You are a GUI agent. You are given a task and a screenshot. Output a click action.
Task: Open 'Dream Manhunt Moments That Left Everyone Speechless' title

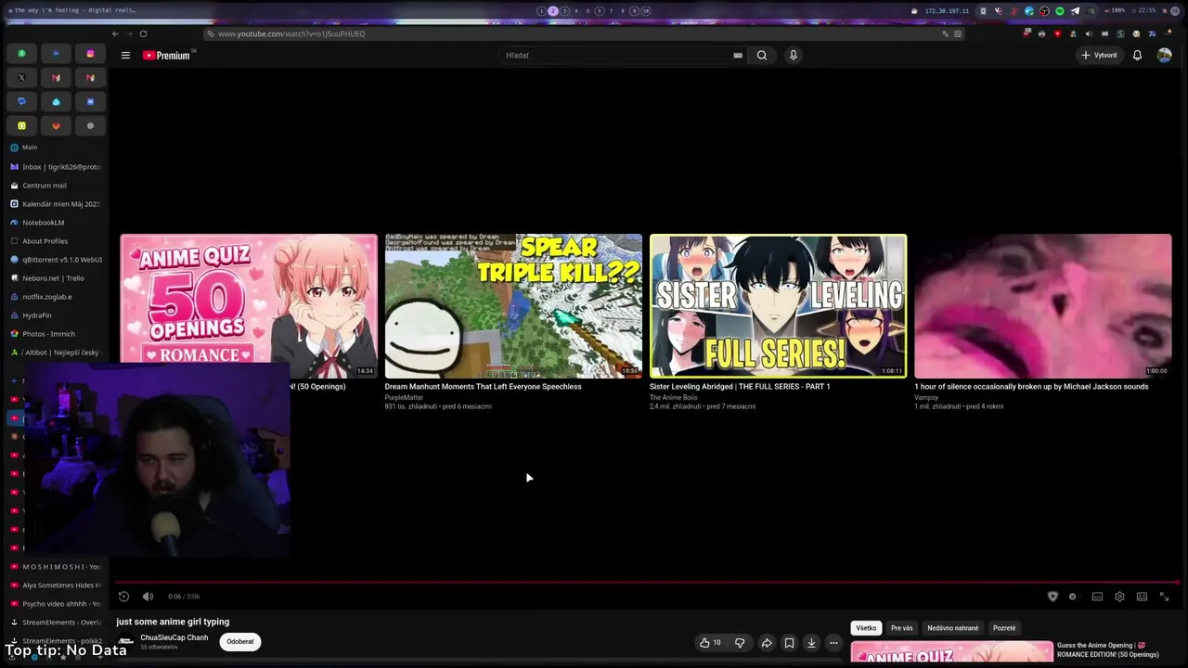(x=484, y=387)
